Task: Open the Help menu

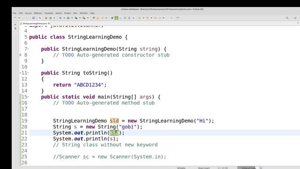Action: pos(92,13)
